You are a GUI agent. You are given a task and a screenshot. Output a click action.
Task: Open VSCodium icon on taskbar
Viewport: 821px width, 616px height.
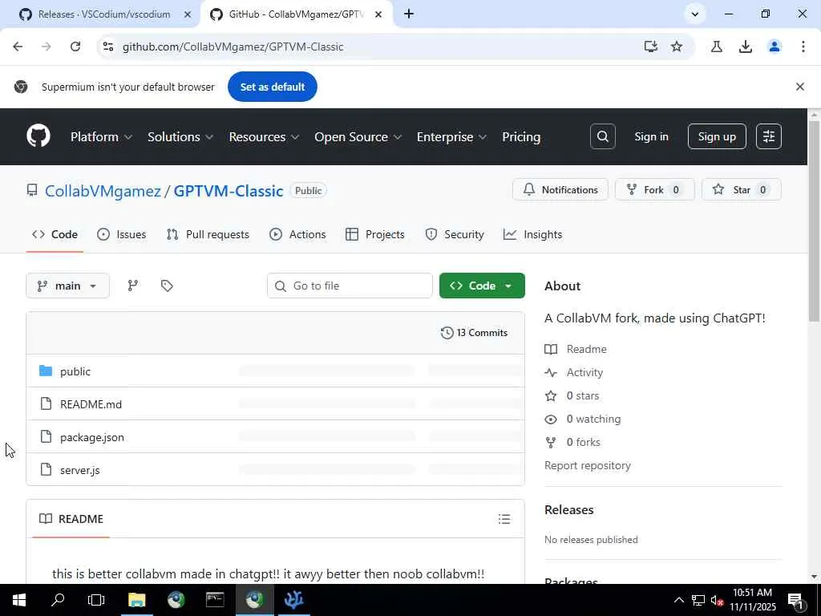click(293, 600)
